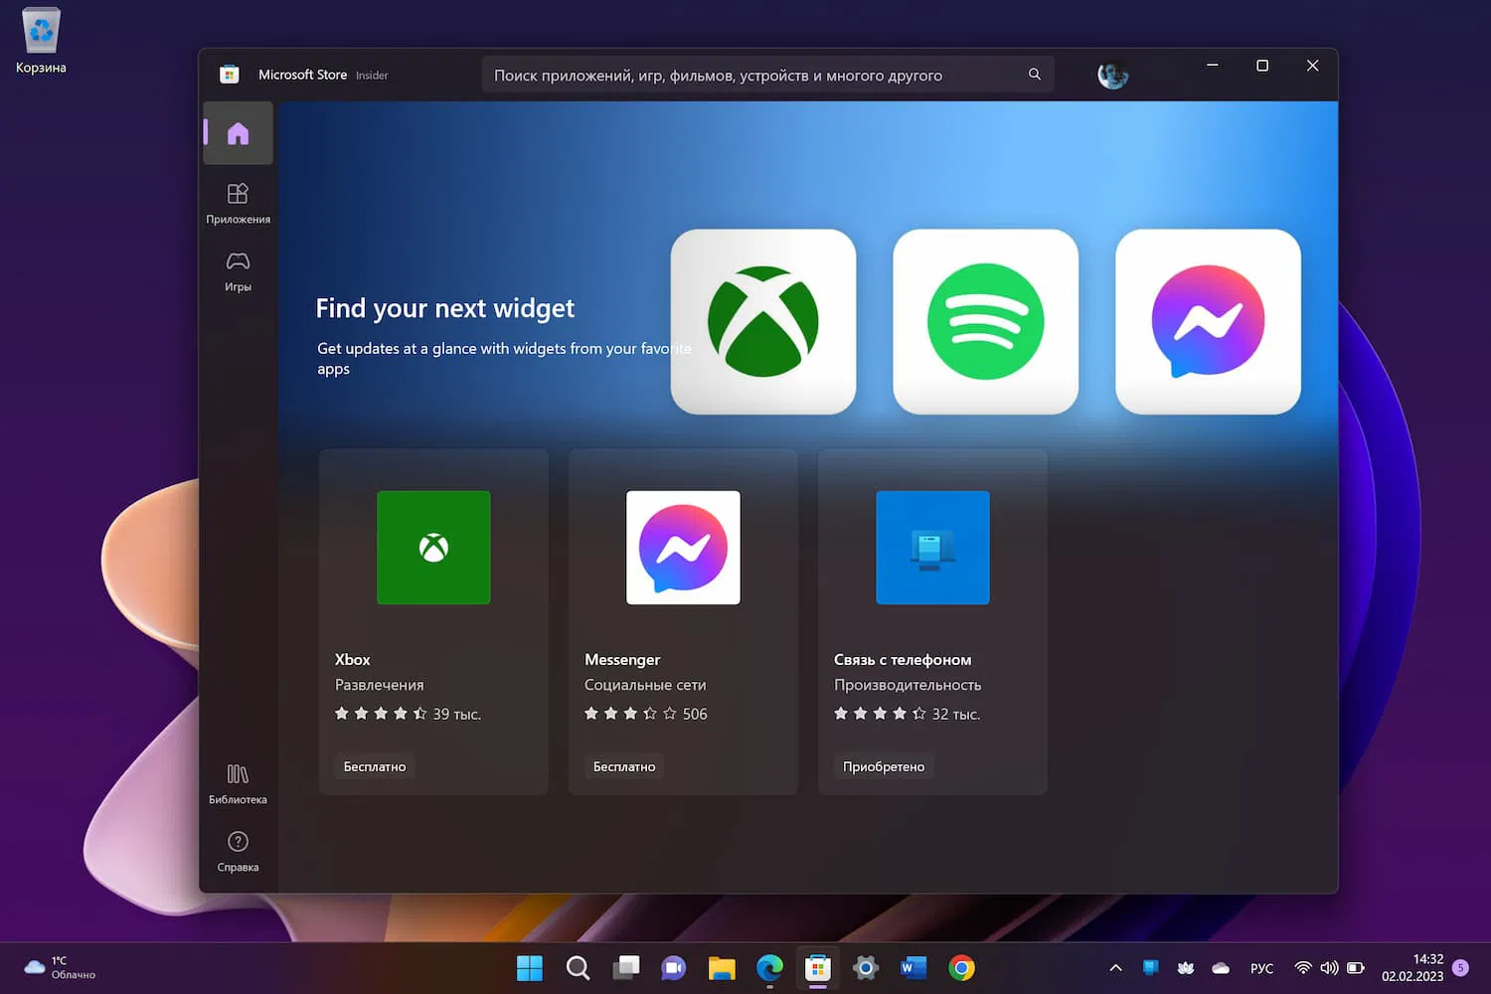Maximize the Microsoft Store window
The width and height of the screenshot is (1491, 994).
click(x=1262, y=66)
